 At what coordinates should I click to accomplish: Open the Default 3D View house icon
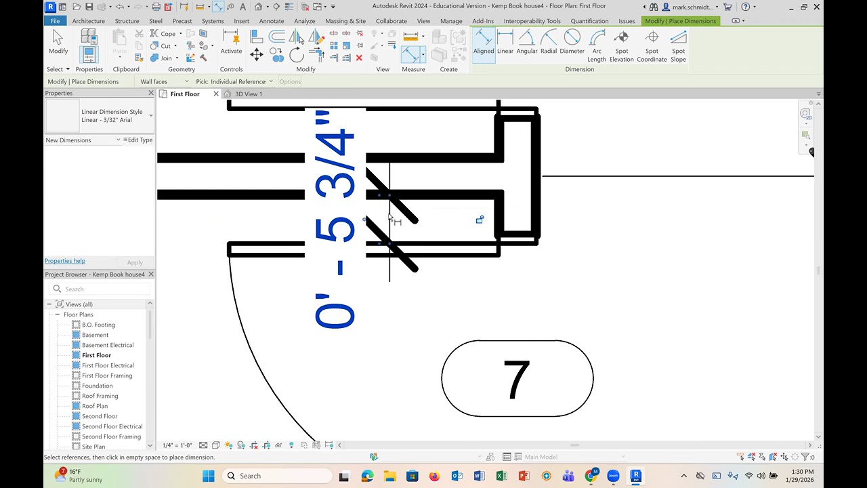(258, 7)
